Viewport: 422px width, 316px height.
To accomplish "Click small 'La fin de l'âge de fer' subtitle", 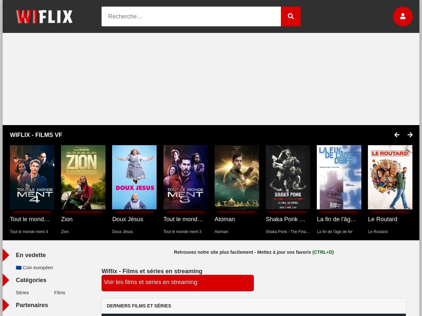I will click(x=335, y=232).
